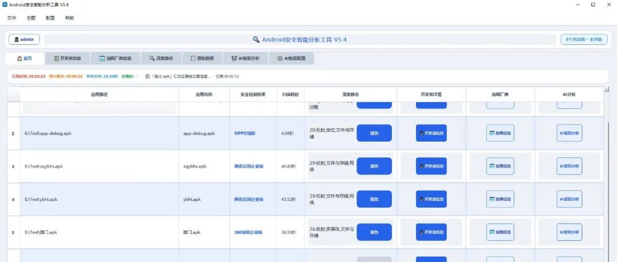This screenshot has height=262, width=617.
Task: Click the 腾讯乐固企业版 result for sqybhs.apk
Action: pos(249,167)
